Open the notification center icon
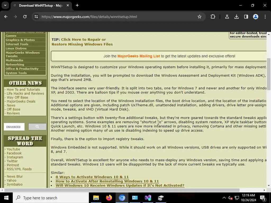 click(x=263, y=198)
